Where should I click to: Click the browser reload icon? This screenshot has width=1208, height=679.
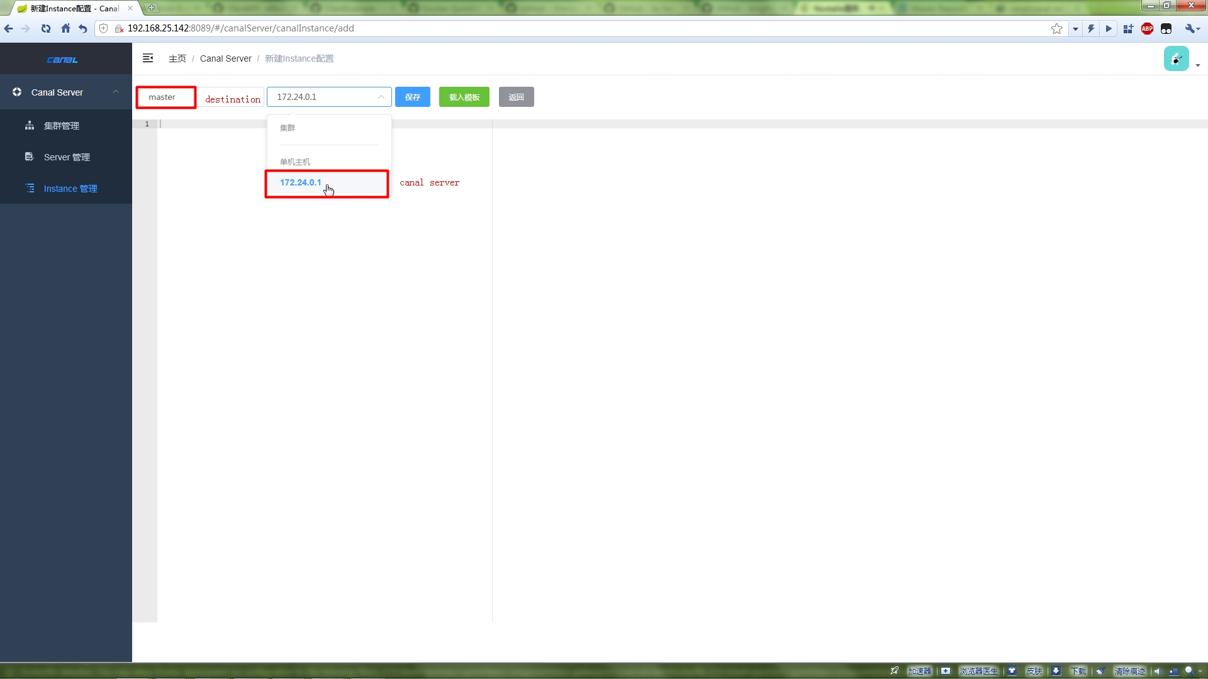[46, 28]
